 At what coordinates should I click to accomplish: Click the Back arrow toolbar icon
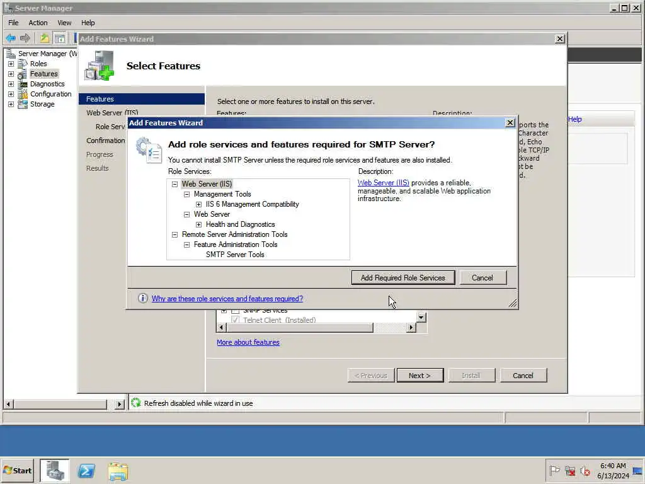(11, 38)
